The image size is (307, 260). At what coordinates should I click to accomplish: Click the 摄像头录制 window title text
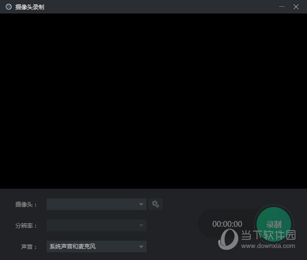pyautogui.click(x=30, y=7)
